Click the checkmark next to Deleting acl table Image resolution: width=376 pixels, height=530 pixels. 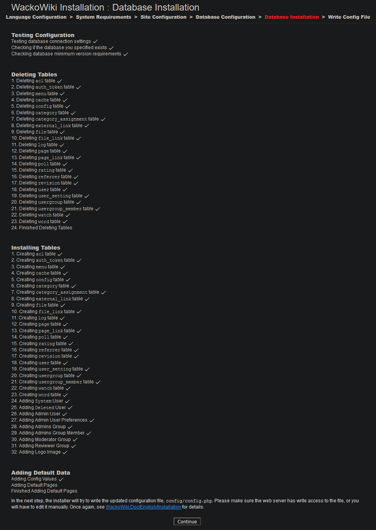(x=60, y=81)
